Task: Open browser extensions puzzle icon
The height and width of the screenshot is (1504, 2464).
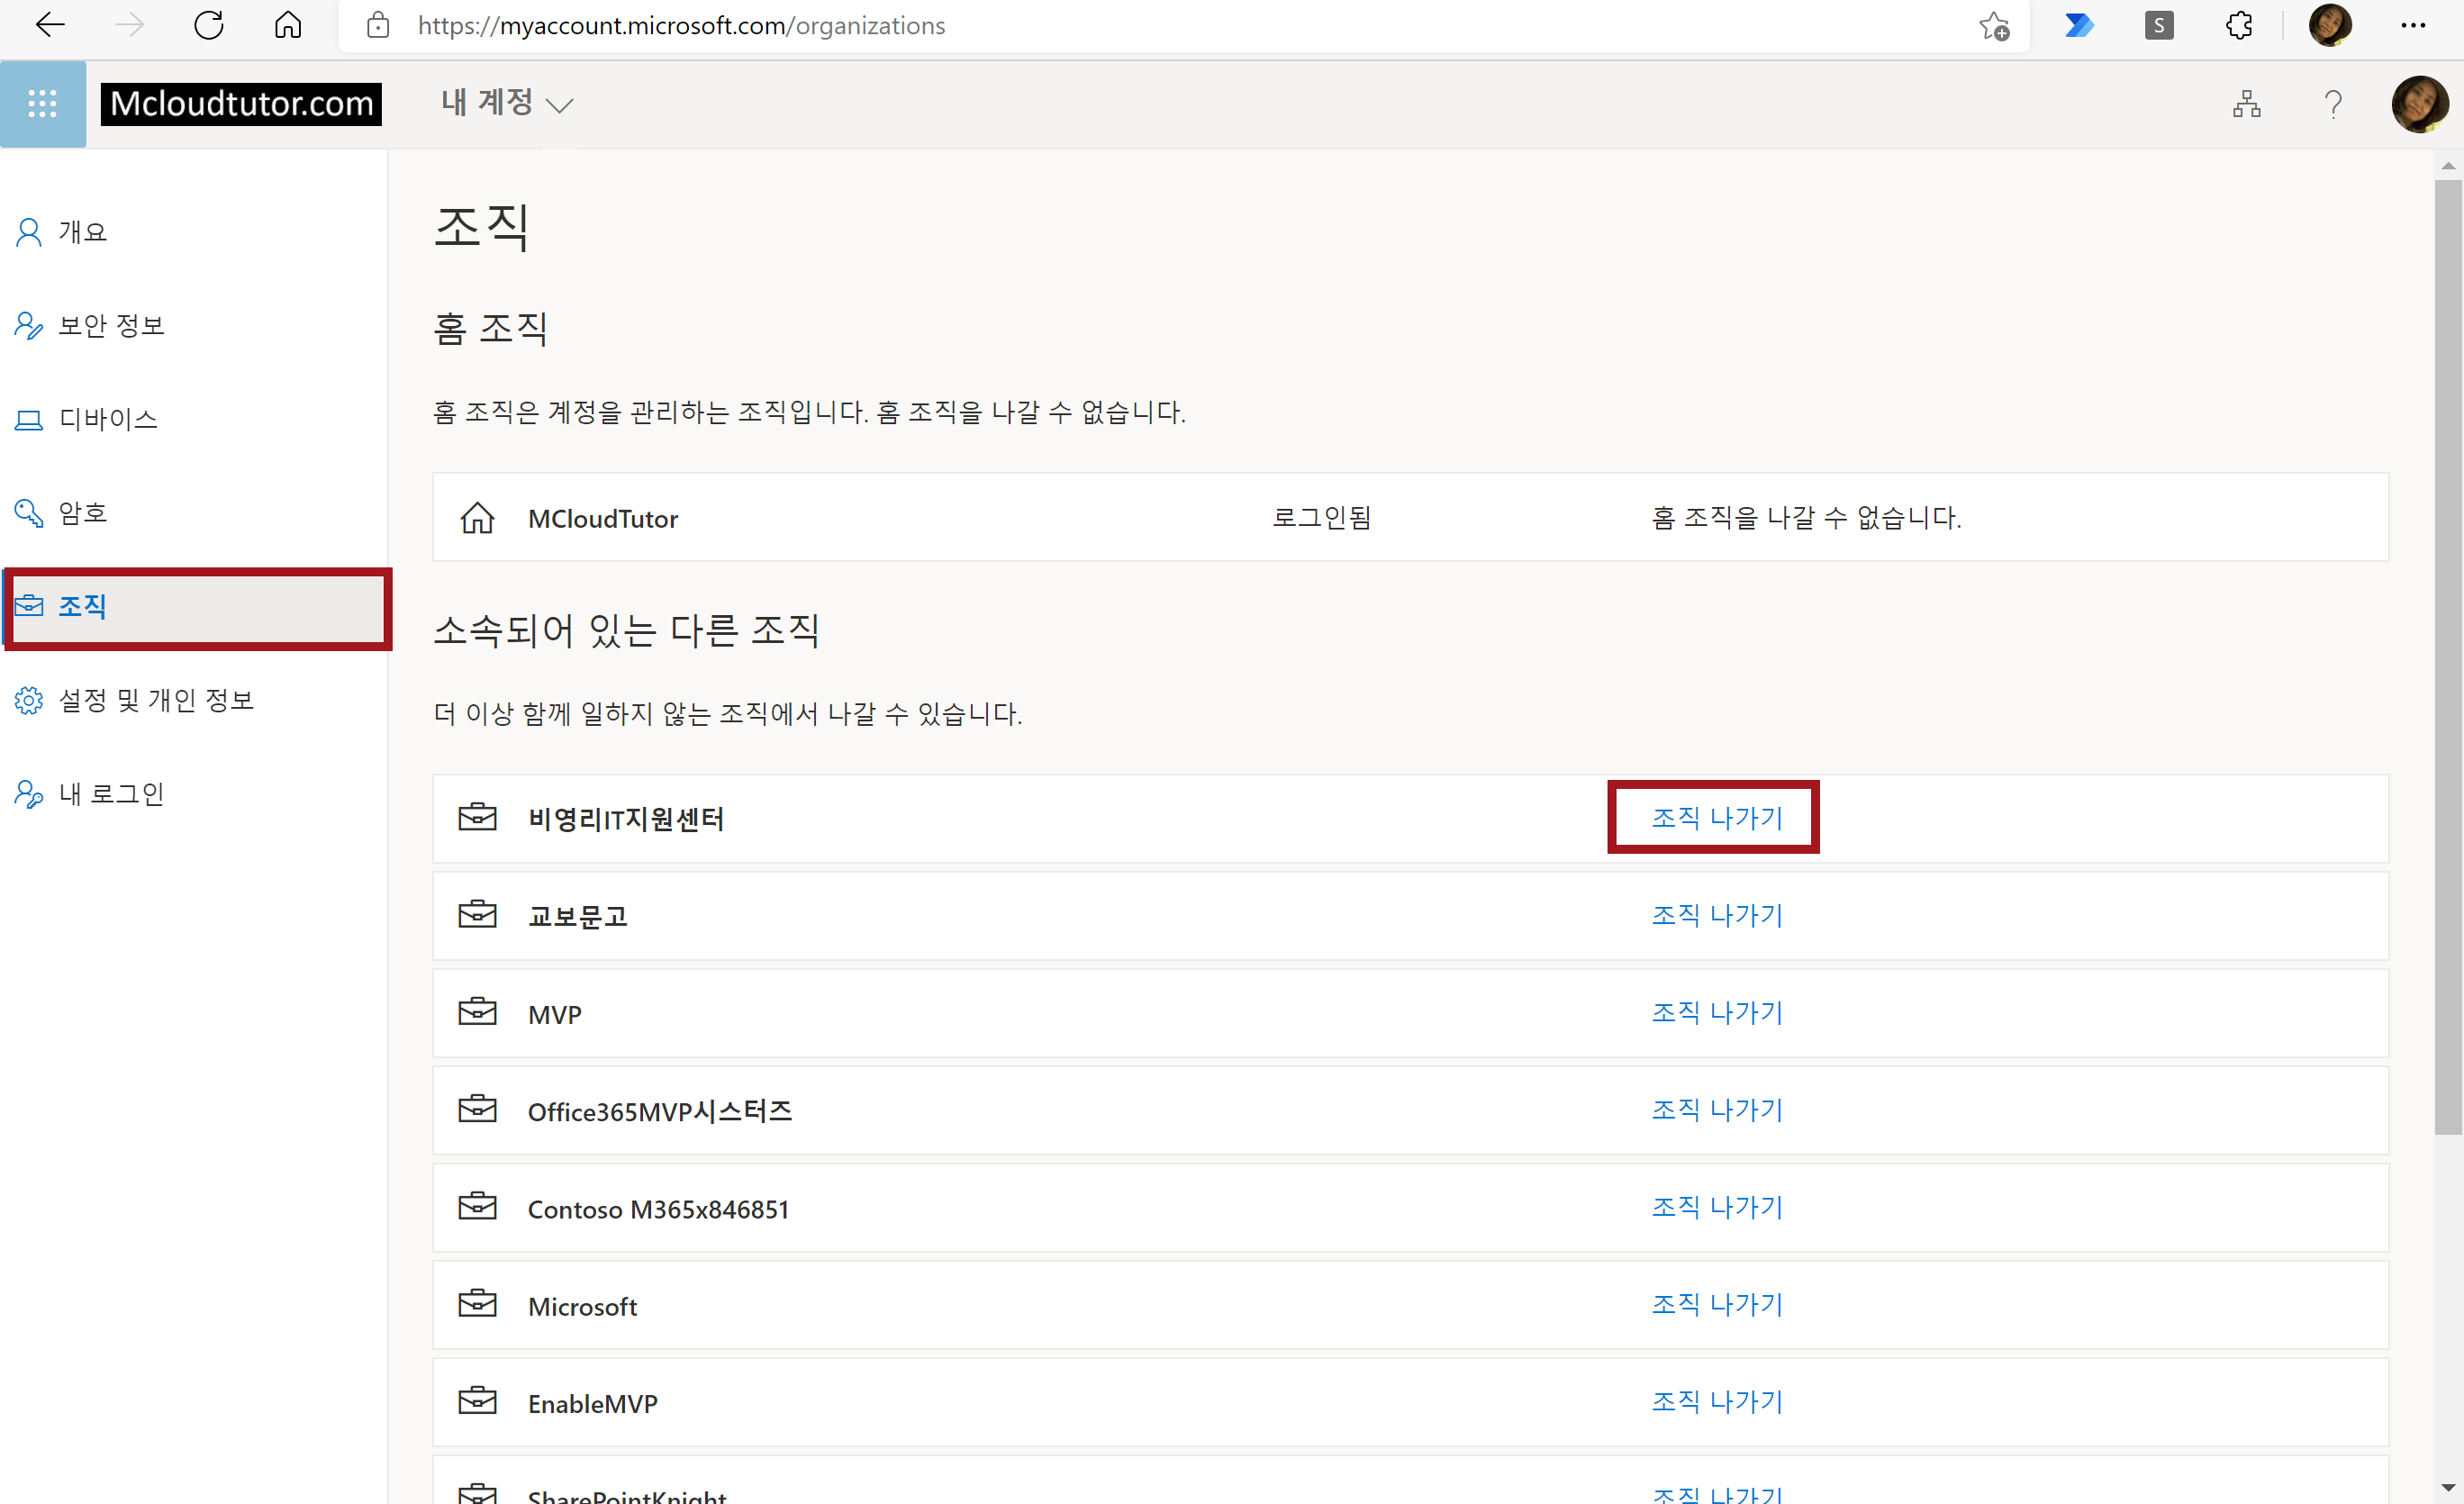Action: (x=2239, y=26)
